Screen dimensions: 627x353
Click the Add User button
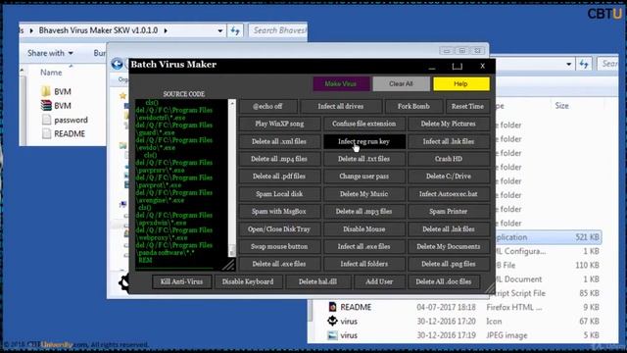(x=379, y=281)
